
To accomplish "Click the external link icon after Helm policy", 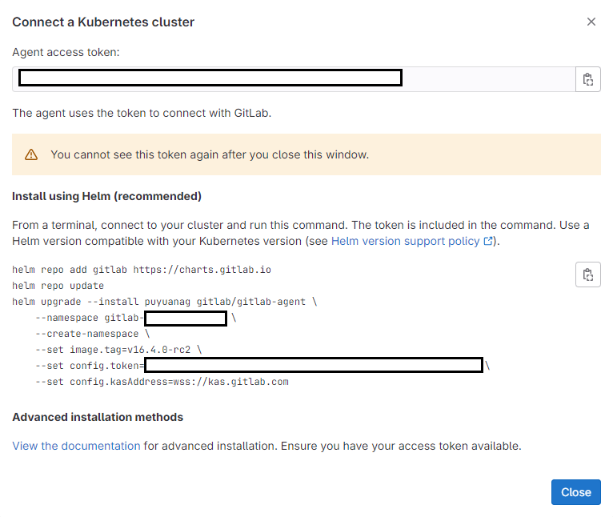I will pyautogui.click(x=488, y=241).
